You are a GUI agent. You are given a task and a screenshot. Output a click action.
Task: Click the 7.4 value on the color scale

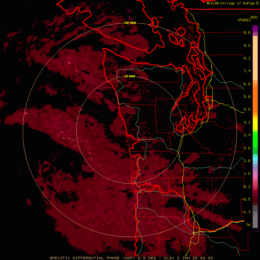(247, 71)
